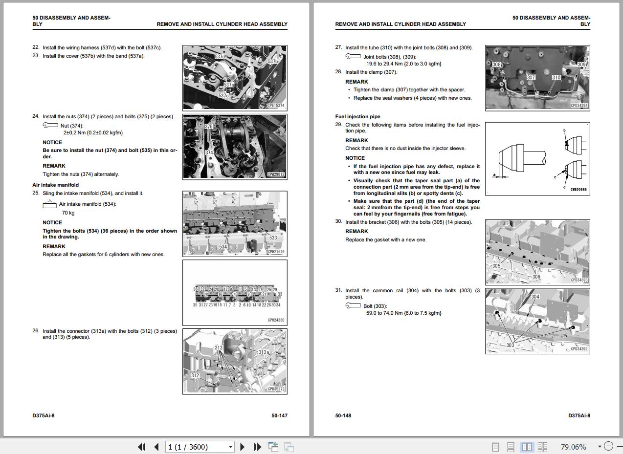Go to the next page

(243, 447)
